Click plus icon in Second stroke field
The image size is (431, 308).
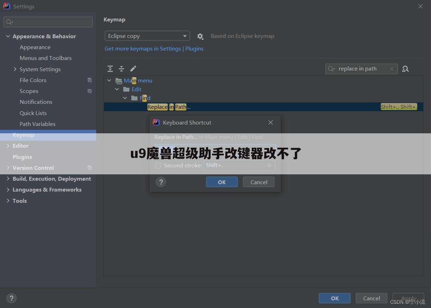point(269,165)
